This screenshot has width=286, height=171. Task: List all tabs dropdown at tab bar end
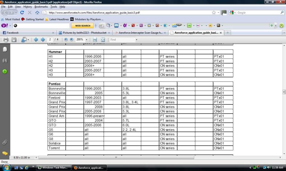[x=284, y=33]
